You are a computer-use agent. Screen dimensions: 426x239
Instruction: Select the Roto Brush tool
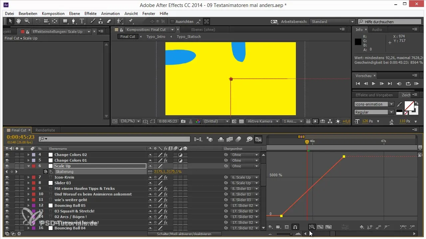(120, 21)
